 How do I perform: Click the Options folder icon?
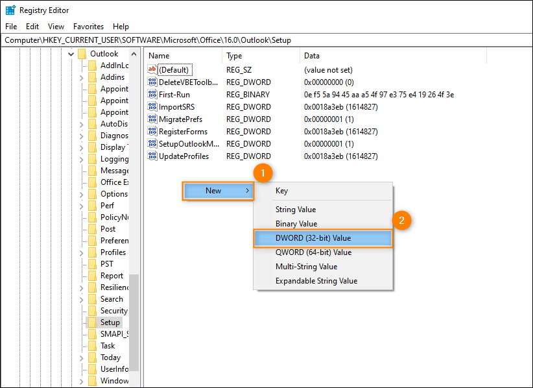pyautogui.click(x=92, y=194)
